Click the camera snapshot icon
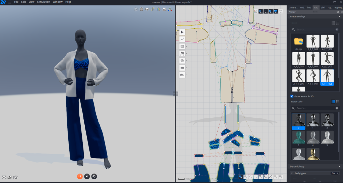This screenshot has width=343, height=183. (16, 177)
